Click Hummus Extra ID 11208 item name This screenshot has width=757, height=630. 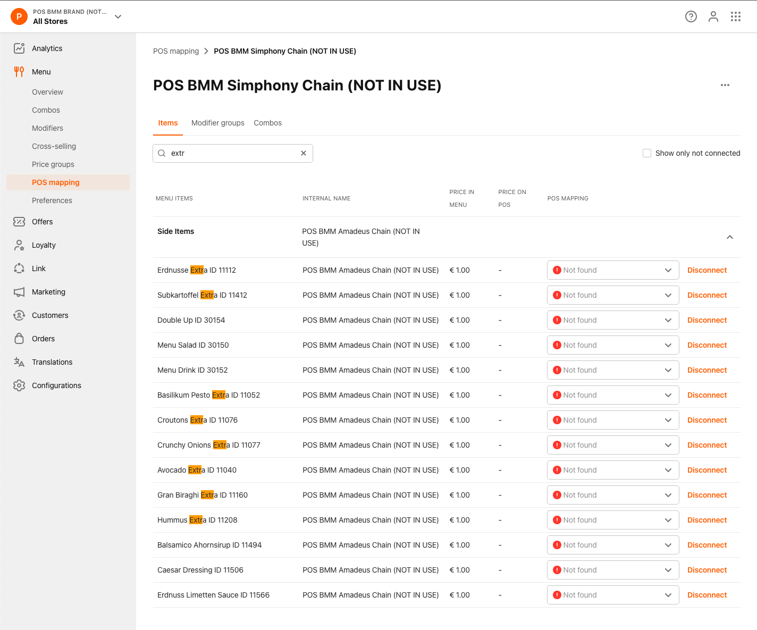click(197, 520)
